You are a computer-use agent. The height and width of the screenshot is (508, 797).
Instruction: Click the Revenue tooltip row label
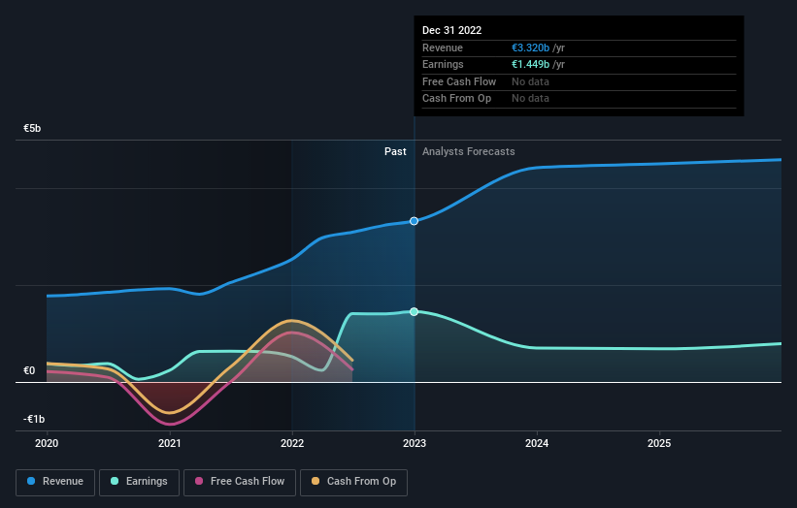click(443, 48)
